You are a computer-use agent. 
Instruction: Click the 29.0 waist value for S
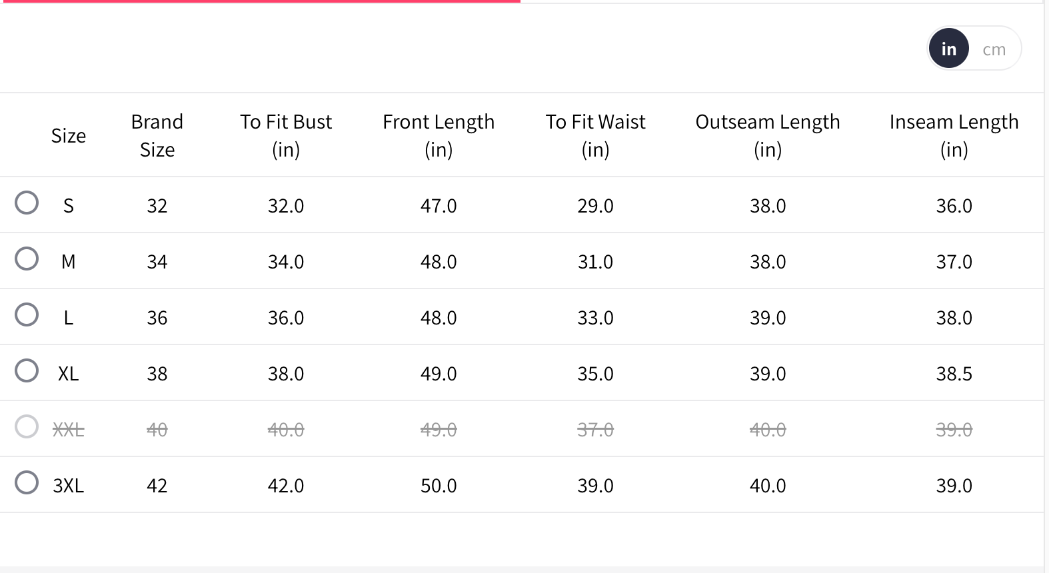pyautogui.click(x=595, y=206)
